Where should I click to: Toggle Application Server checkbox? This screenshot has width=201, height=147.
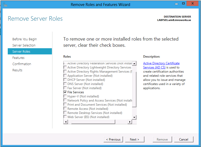pos(65,76)
